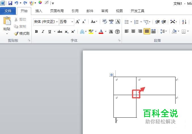Align the paragraph to the left
The width and height of the screenshot is (192, 134).
pos(127,31)
